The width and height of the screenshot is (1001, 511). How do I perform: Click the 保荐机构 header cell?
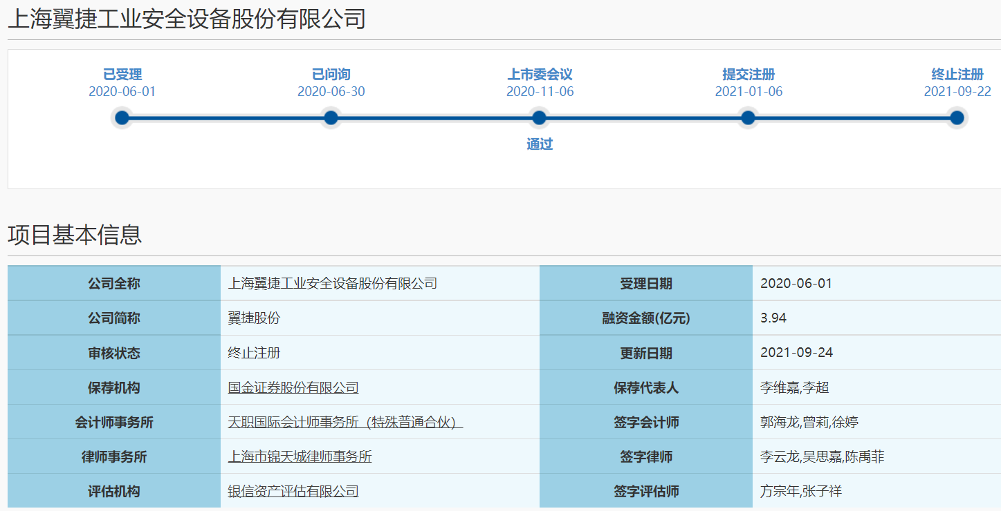[x=114, y=387]
